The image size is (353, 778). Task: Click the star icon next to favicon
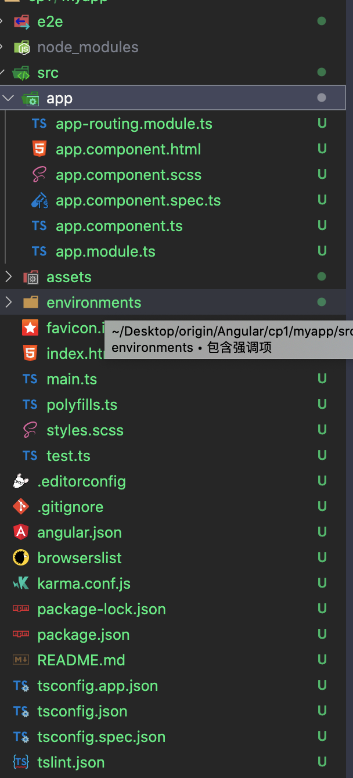[30, 328]
